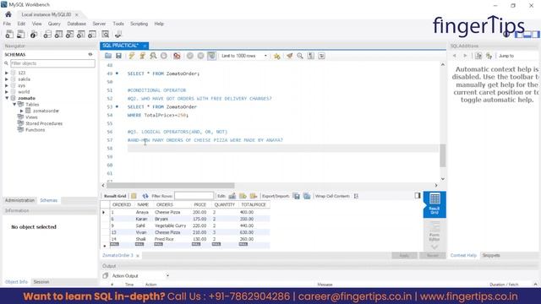The width and height of the screenshot is (541, 304).
Task: Open the File menu
Action: [x=7, y=24]
